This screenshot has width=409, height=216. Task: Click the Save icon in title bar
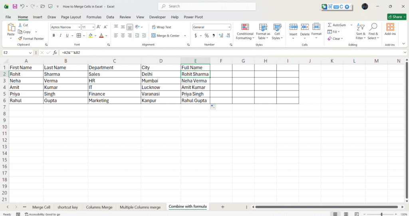point(15,6)
